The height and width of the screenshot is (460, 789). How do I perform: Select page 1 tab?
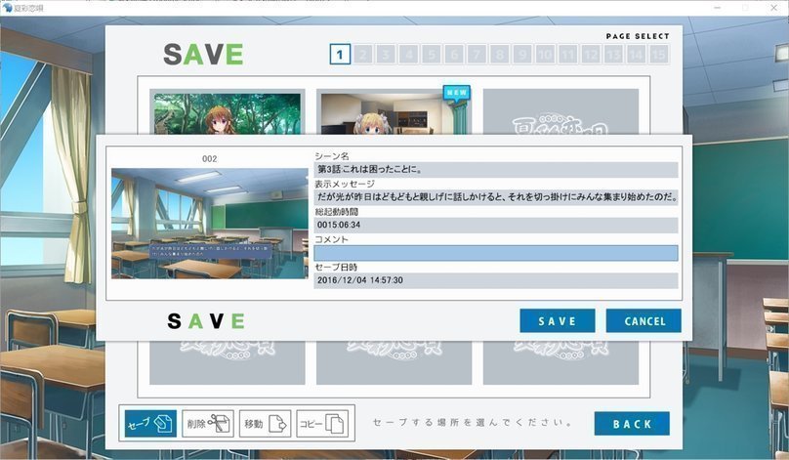(x=340, y=54)
